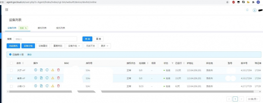Tick checkbox for 大厅-AP row
Viewport: 263px width, 103px height.
[x=11, y=70]
